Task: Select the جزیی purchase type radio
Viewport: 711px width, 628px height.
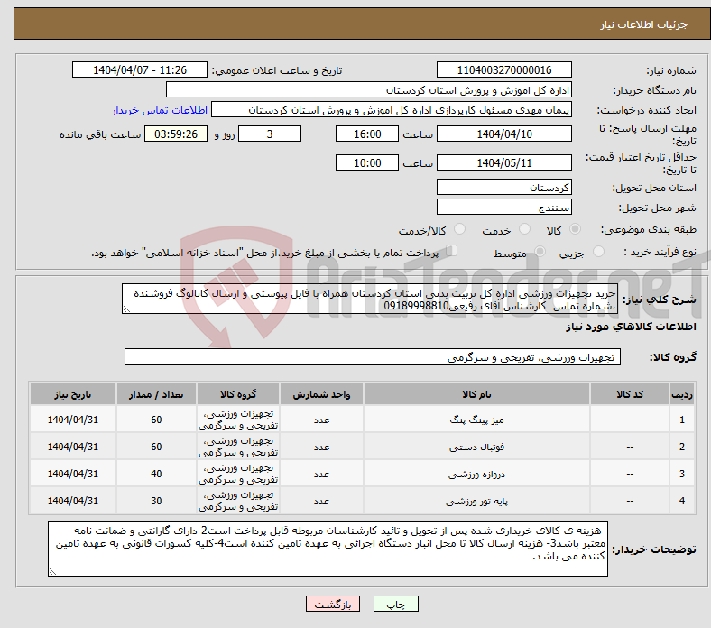Action: [598, 252]
